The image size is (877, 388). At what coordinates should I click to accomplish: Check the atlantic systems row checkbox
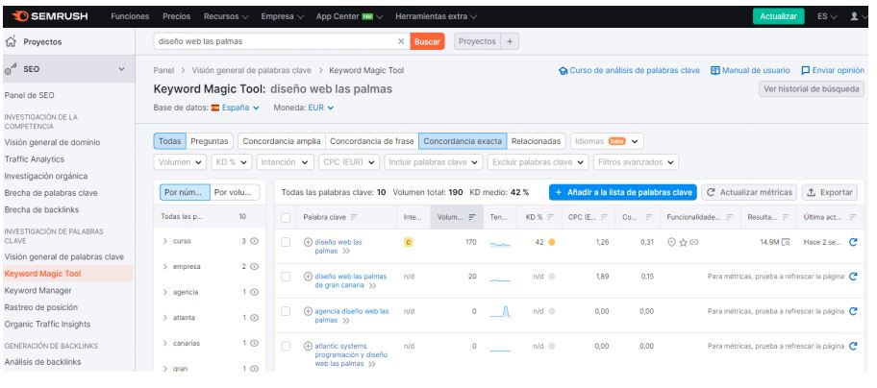[x=286, y=346]
